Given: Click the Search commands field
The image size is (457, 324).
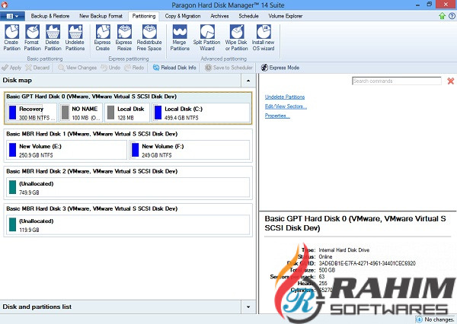Looking at the screenshot, I should 397,81.
